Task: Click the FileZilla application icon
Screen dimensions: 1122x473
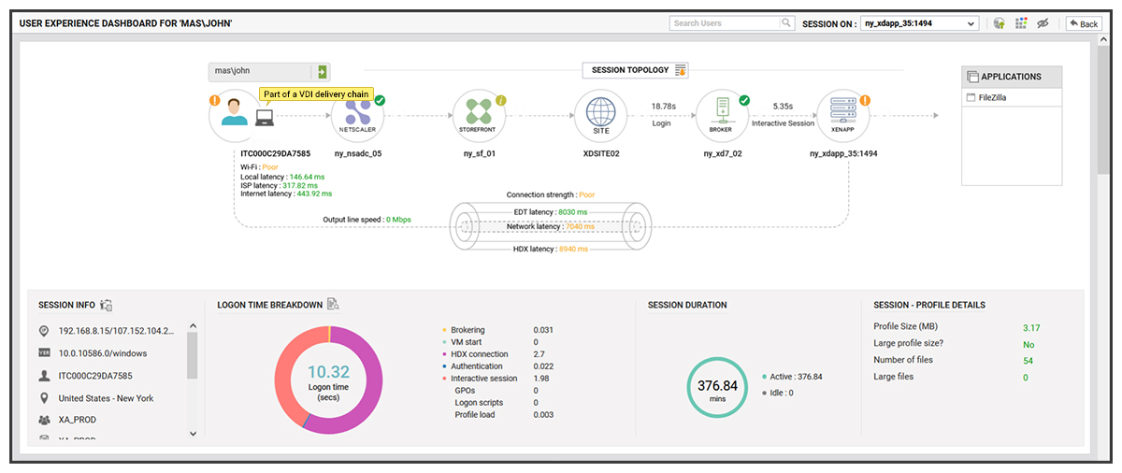Action: pyautogui.click(x=970, y=97)
